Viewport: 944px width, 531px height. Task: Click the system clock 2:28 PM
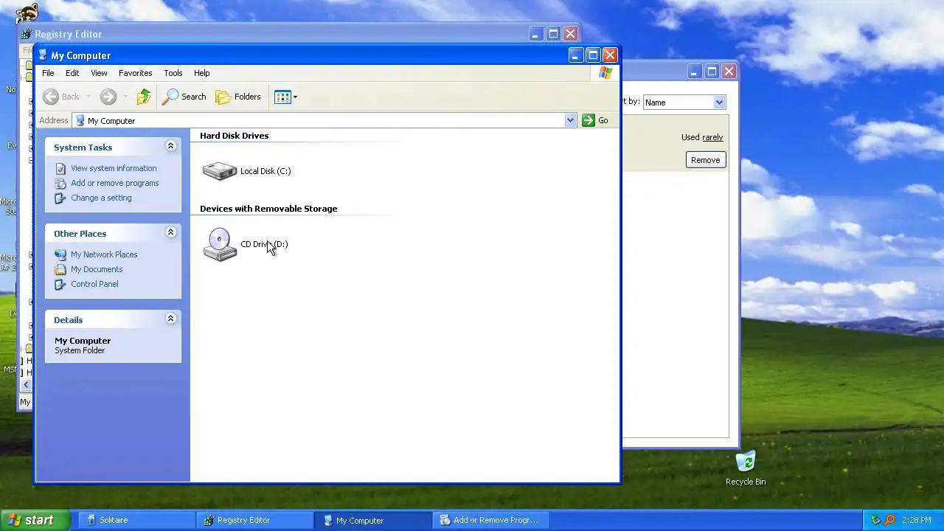coord(917,520)
